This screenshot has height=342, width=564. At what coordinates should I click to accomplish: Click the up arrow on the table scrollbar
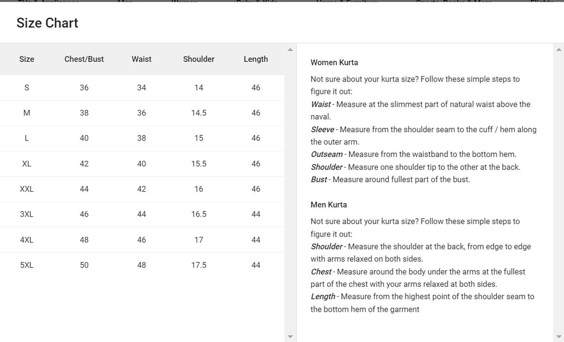pos(290,50)
